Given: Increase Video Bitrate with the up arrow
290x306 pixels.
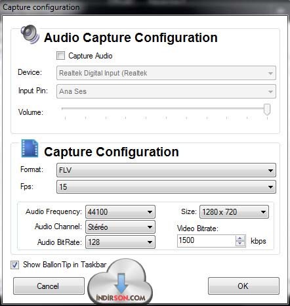Looking at the screenshot, I should 240,238.
